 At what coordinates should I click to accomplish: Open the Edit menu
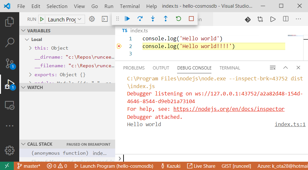[x=36, y=6]
